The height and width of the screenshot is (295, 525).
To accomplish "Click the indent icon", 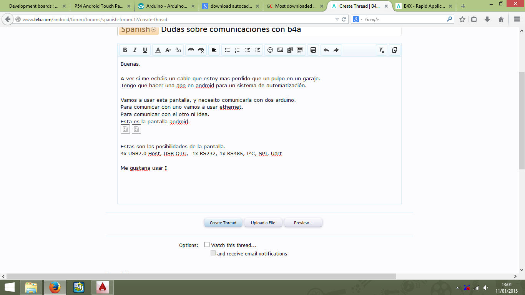I will 257,50.
